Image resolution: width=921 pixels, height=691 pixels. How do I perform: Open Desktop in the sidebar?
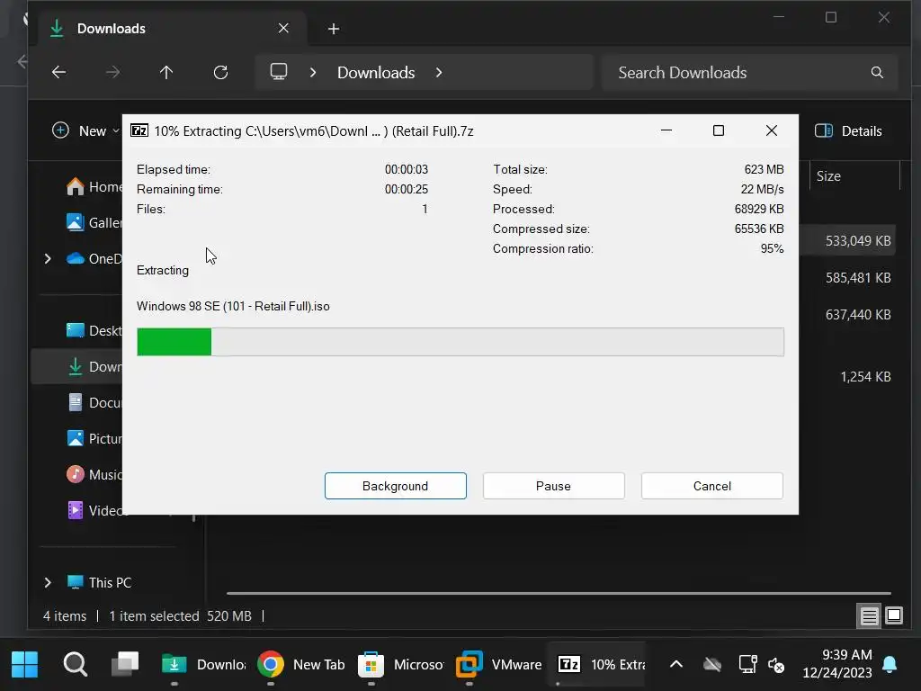pos(94,330)
